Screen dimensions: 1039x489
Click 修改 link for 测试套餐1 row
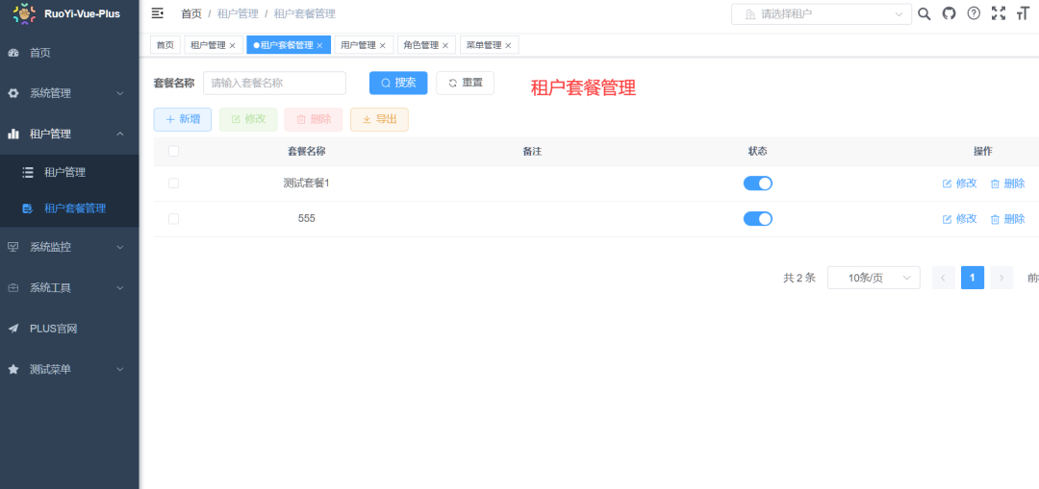pyautogui.click(x=959, y=183)
